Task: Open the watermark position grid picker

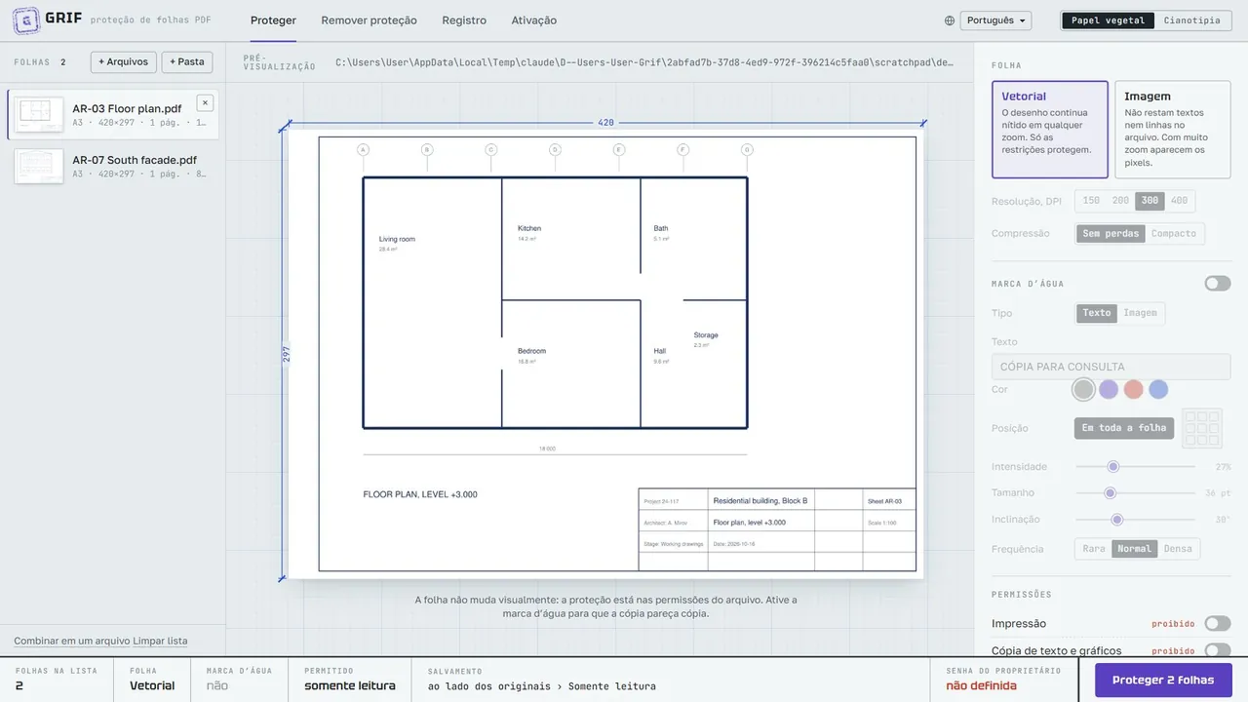Action: tap(1201, 428)
